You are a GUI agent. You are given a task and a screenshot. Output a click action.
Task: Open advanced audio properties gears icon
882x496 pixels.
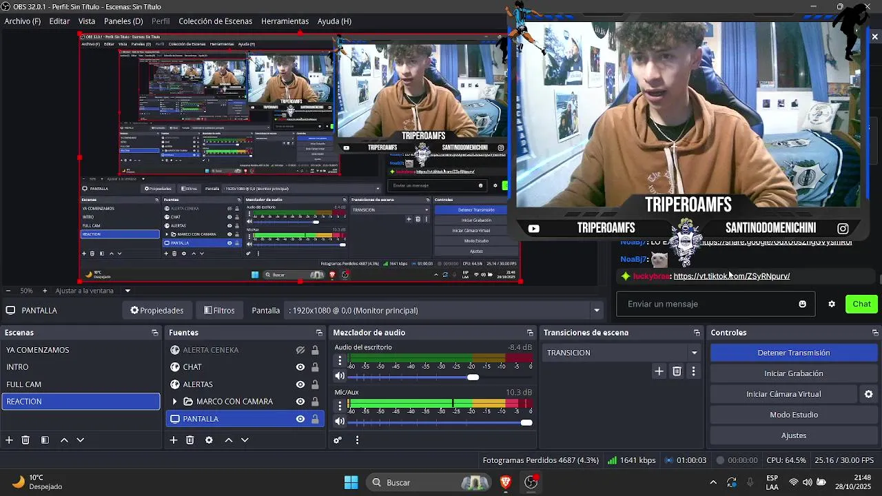pos(338,440)
